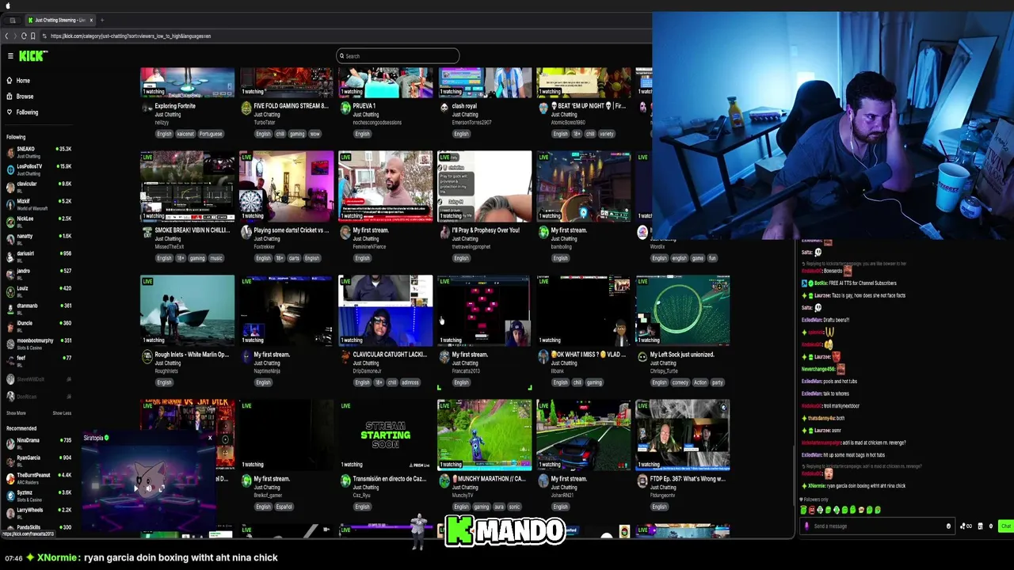Reload the browser page
Viewport: 1014px width, 570px height.
click(24, 36)
